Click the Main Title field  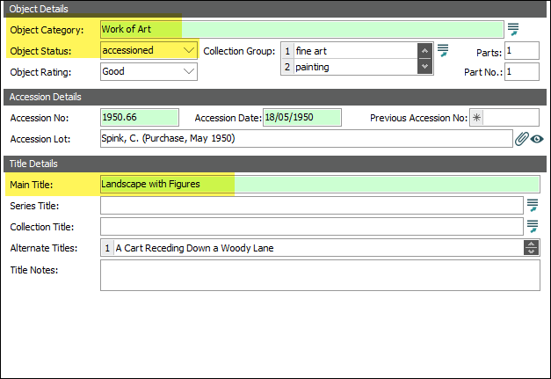(x=318, y=184)
